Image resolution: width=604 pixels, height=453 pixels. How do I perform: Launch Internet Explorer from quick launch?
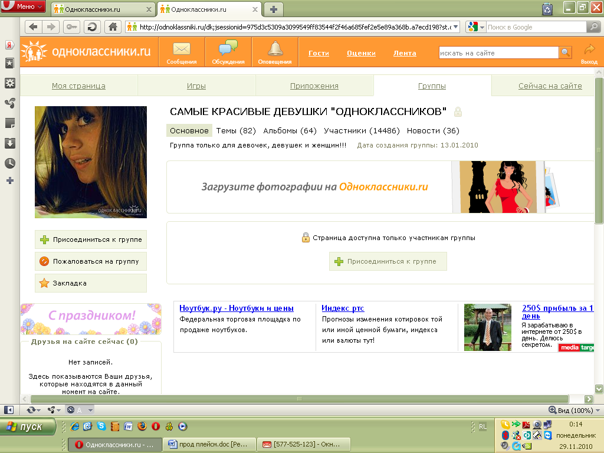tap(75, 426)
